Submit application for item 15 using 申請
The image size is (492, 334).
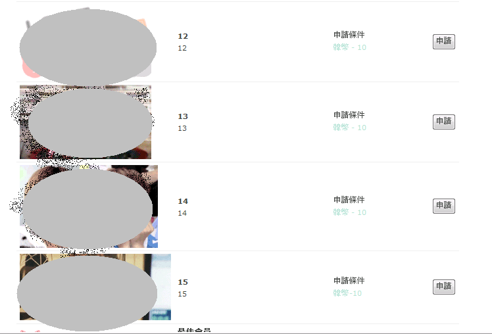pos(444,287)
